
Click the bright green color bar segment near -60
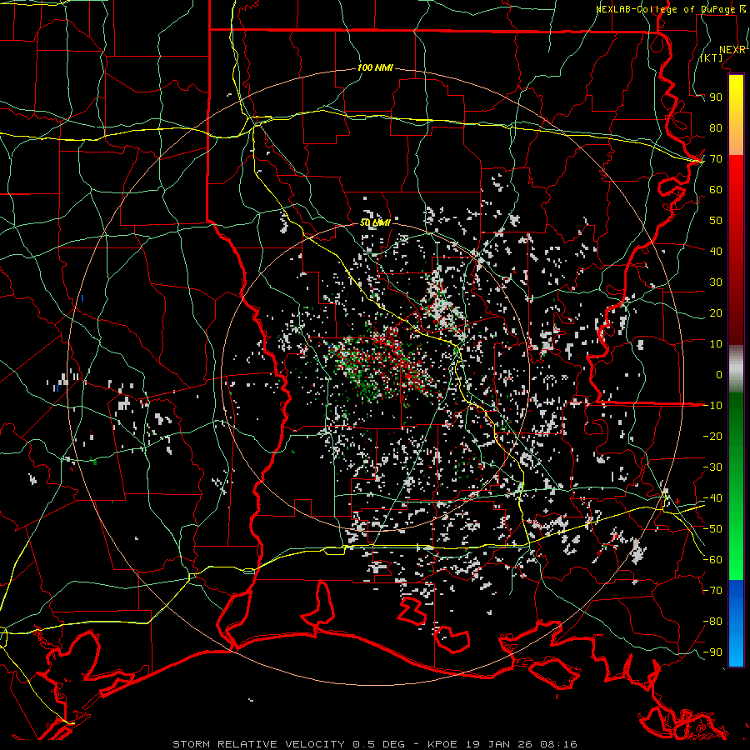point(736,560)
